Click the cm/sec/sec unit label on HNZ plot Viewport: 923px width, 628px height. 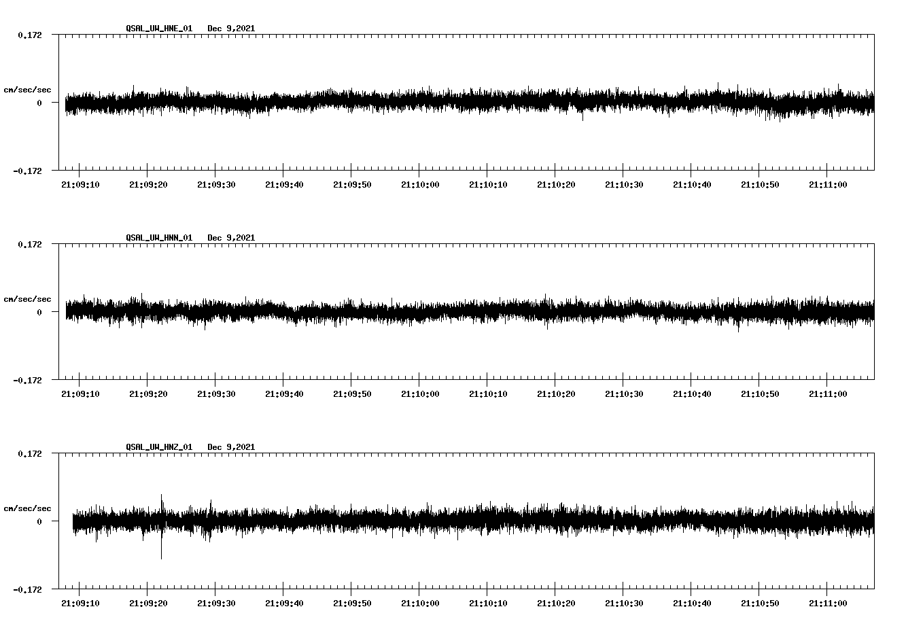(x=27, y=508)
